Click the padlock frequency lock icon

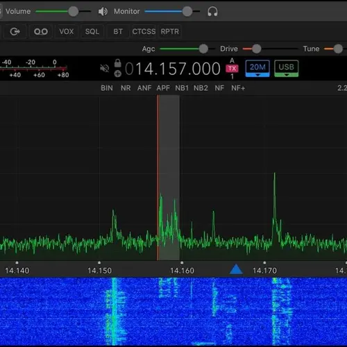tap(117, 63)
